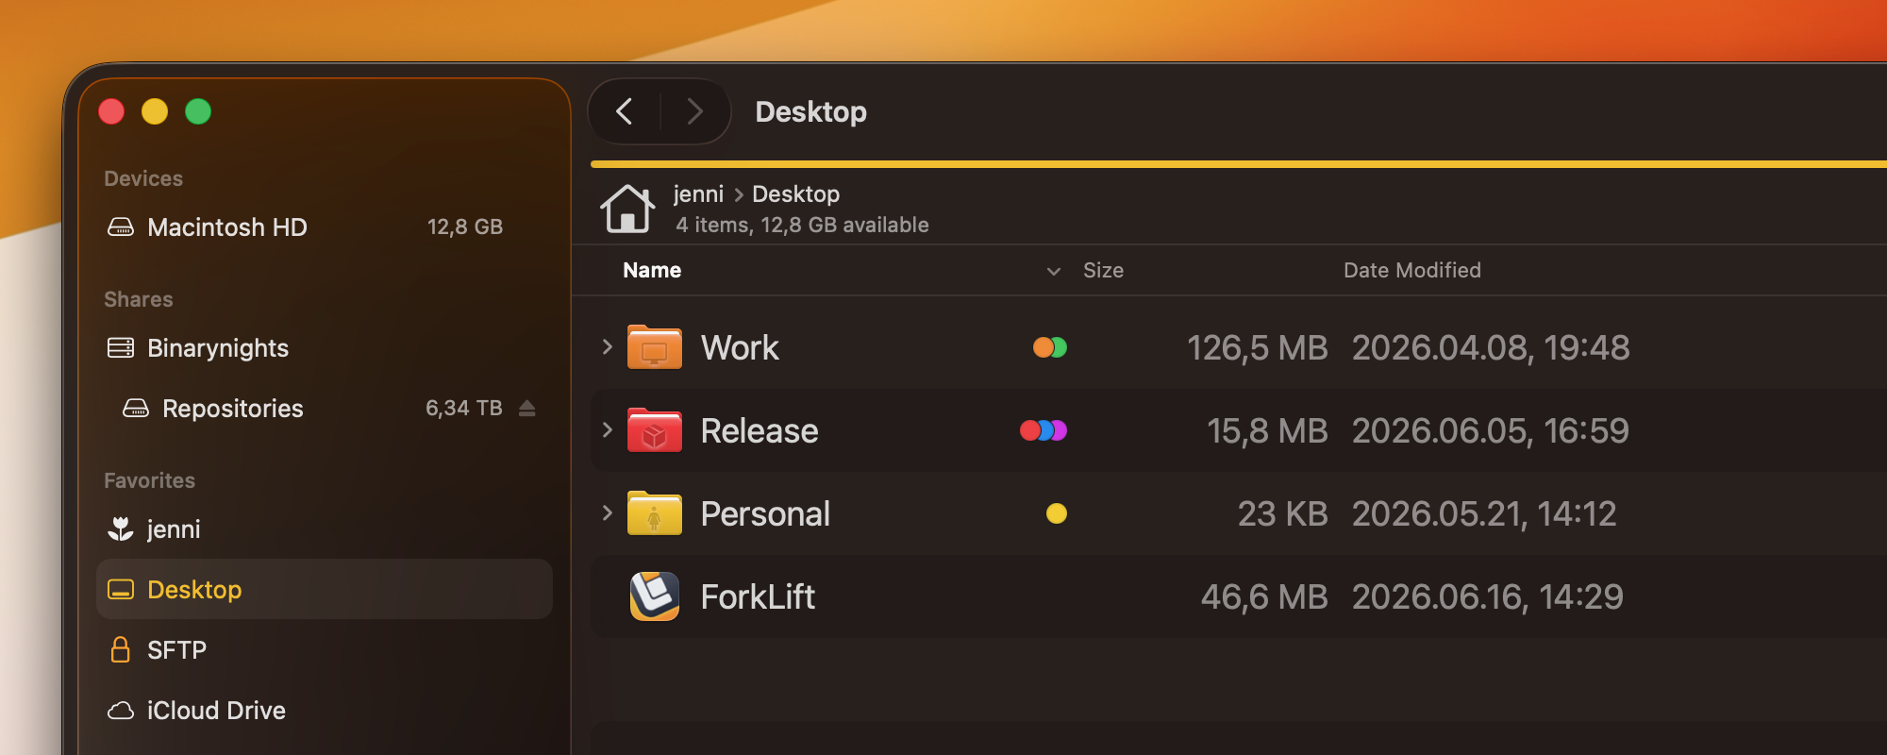Click the red Release folder icon
The width and height of the screenshot is (1887, 755).
[655, 430]
